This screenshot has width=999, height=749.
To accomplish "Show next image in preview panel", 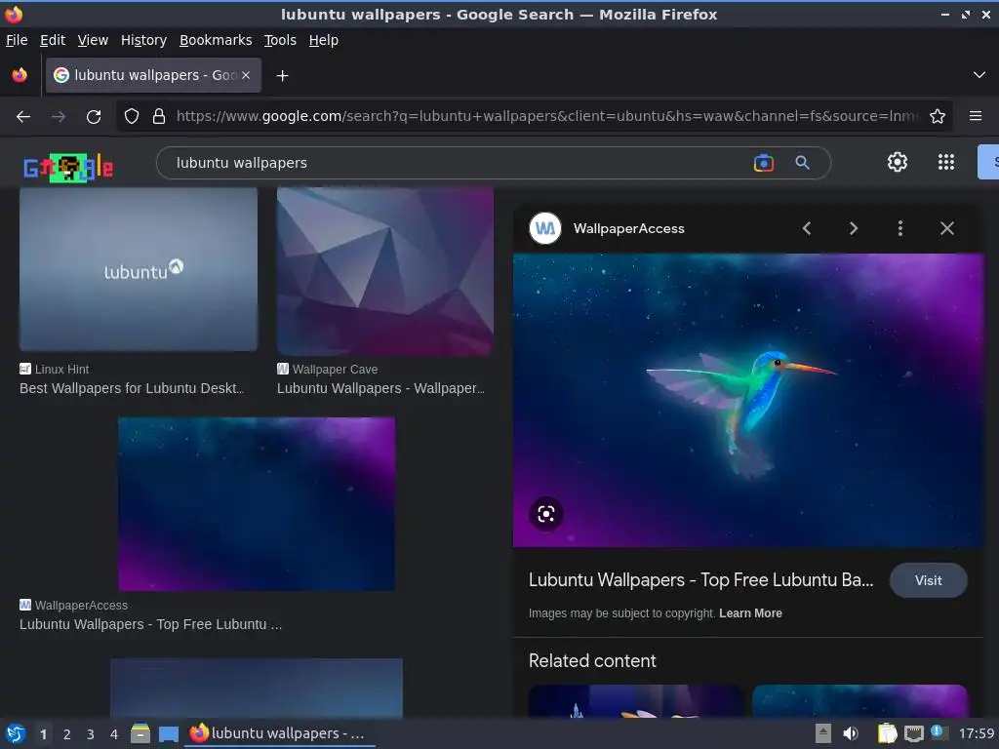I will (x=854, y=228).
